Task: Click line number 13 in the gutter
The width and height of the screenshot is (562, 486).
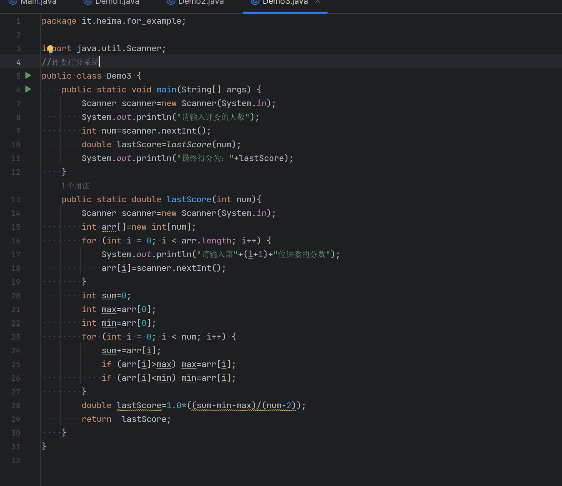Action: pos(16,200)
